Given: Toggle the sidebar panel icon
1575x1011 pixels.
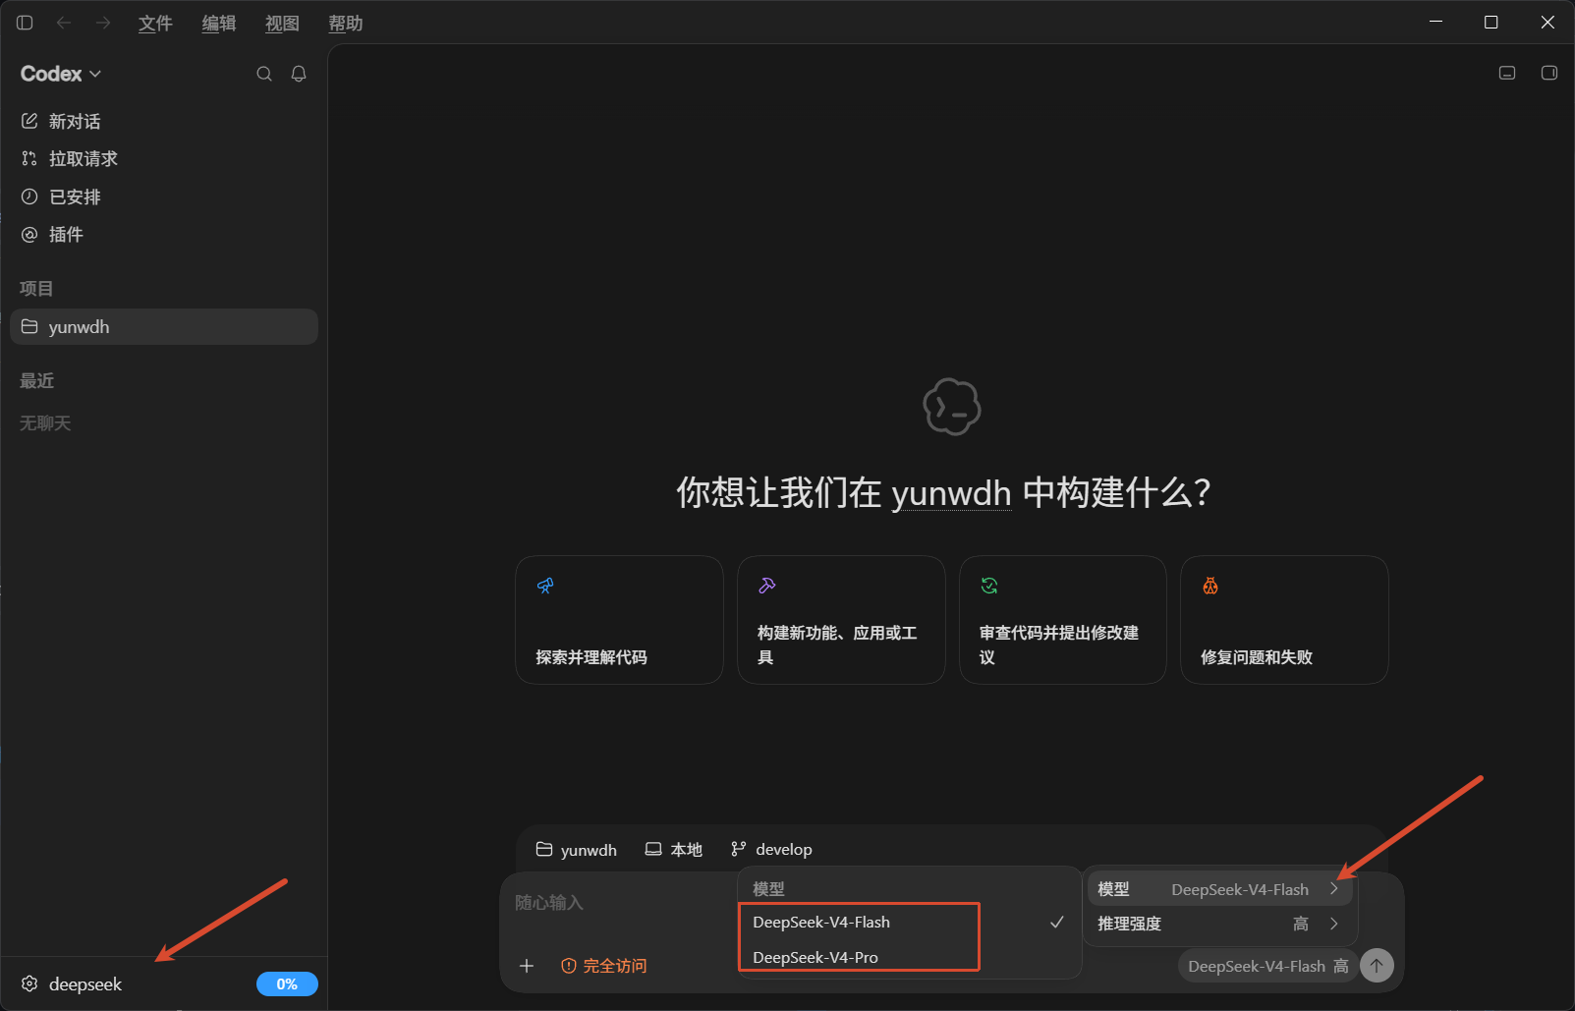Looking at the screenshot, I should pyautogui.click(x=26, y=23).
